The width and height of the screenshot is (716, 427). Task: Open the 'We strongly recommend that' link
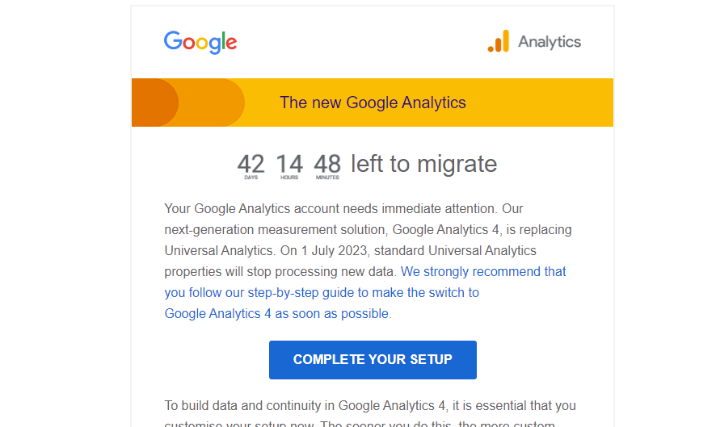pyautogui.click(x=483, y=271)
